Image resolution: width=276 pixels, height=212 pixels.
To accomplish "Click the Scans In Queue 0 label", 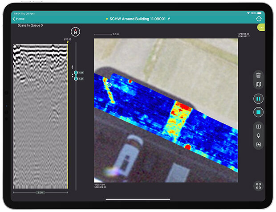I will pyautogui.click(x=30, y=26).
